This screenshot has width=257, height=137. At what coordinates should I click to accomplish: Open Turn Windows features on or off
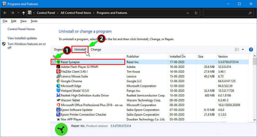click(x=27, y=46)
